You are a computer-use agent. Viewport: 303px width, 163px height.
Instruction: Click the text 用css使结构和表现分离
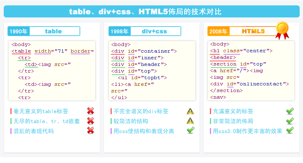[144, 131]
